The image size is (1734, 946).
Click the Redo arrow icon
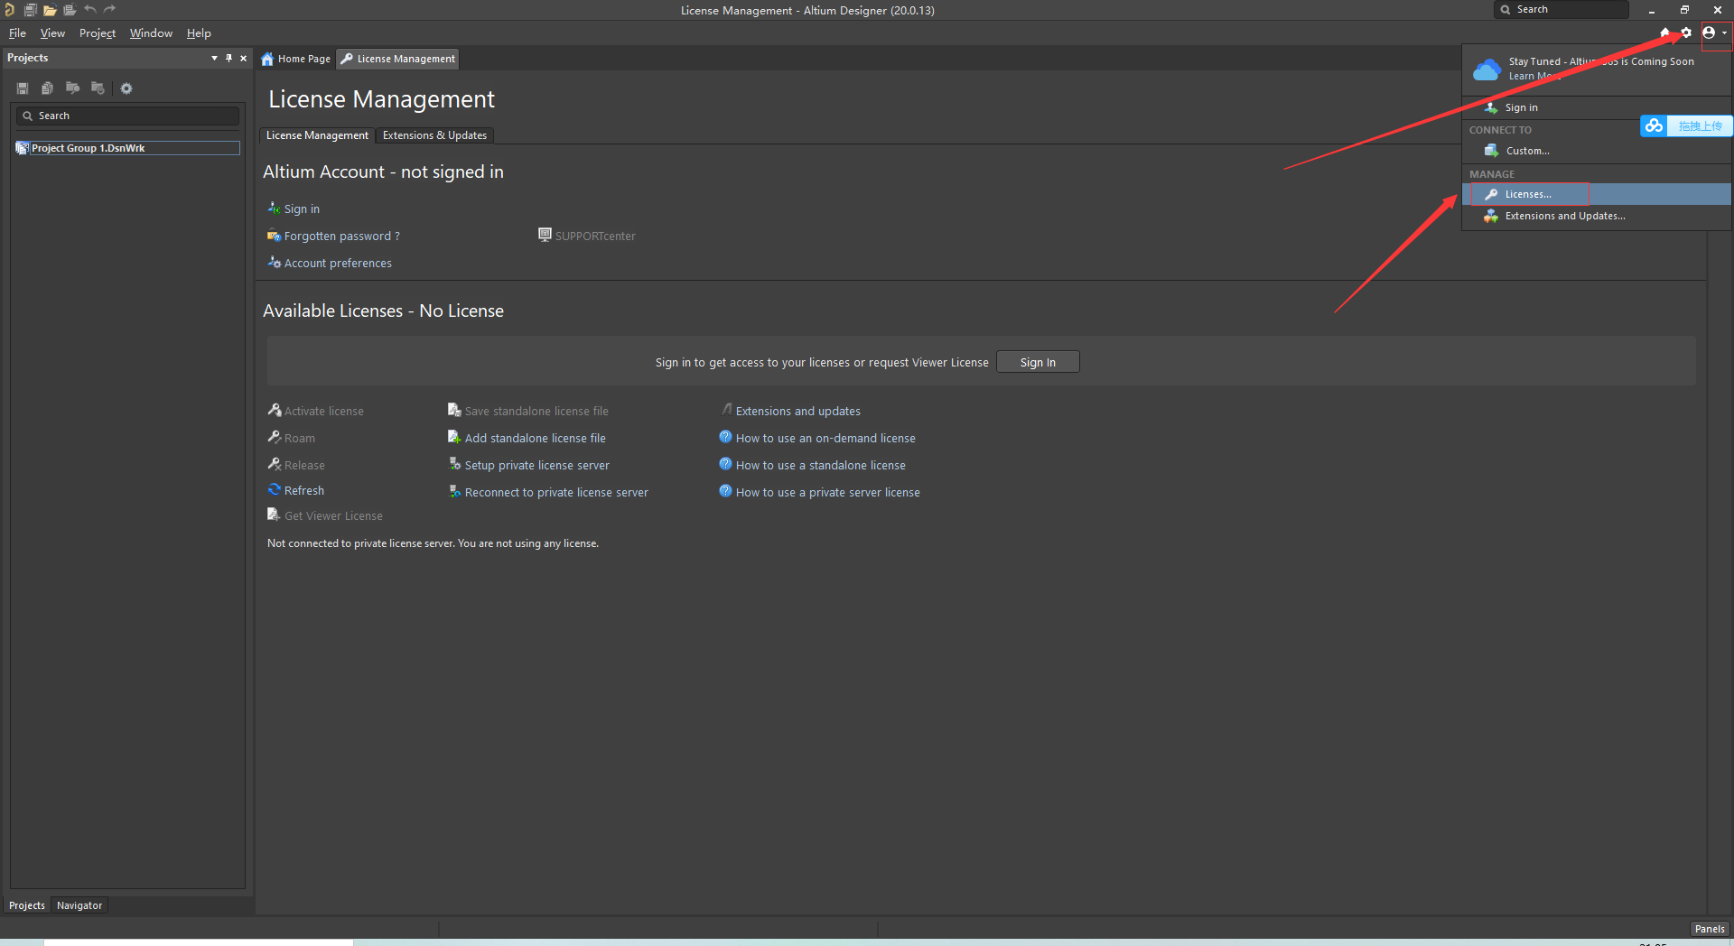coord(109,9)
